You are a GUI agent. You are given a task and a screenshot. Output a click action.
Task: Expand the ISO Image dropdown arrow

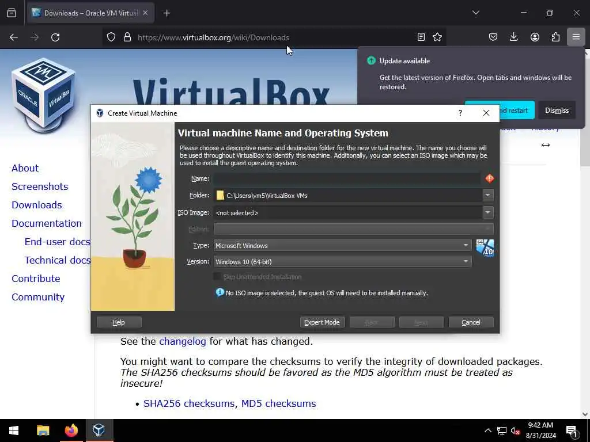[x=487, y=212]
